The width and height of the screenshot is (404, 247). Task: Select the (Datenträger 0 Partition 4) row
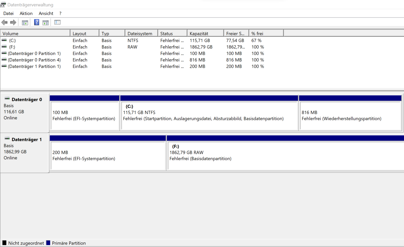tap(142, 60)
